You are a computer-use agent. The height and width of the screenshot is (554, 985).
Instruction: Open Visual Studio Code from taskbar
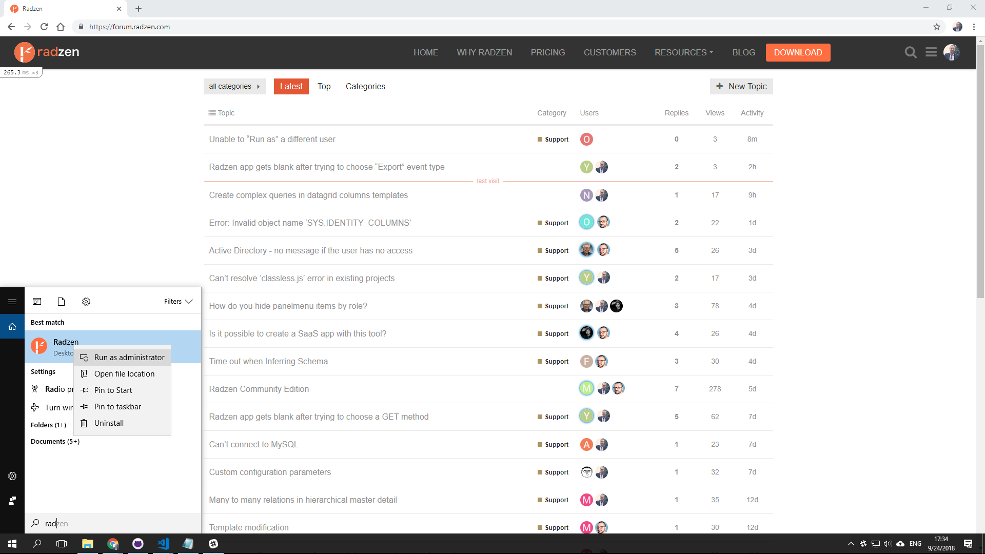[163, 544]
